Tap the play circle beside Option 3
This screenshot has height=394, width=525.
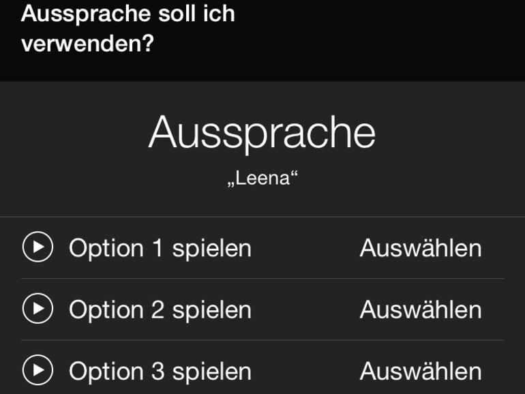pos(37,371)
